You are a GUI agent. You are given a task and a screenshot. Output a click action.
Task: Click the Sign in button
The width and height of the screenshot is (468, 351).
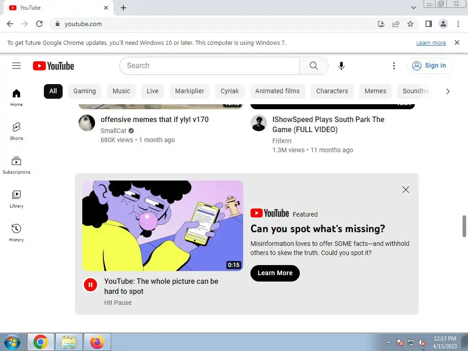pyautogui.click(x=430, y=66)
